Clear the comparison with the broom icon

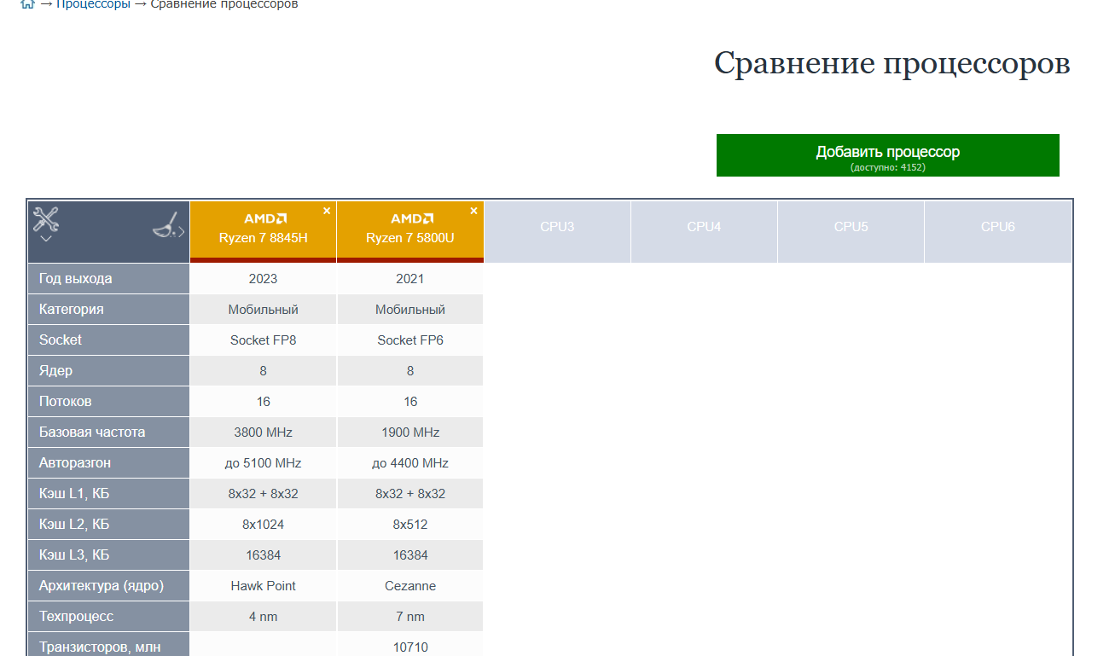[x=166, y=224]
